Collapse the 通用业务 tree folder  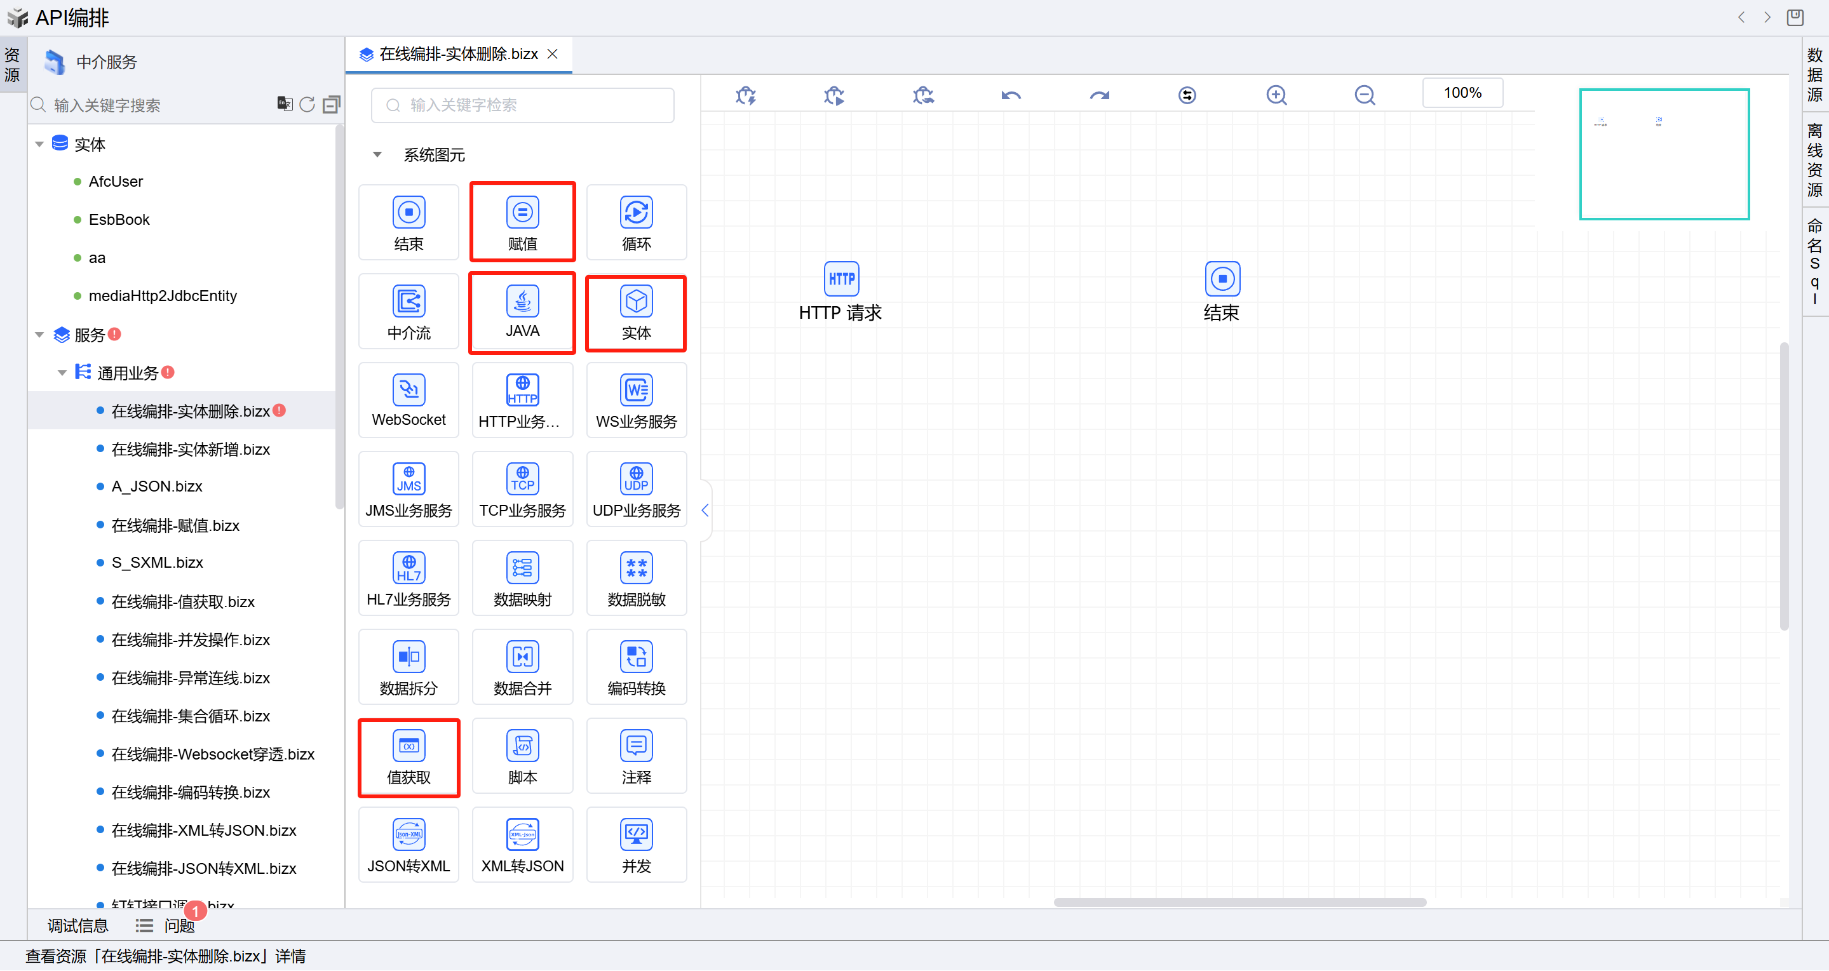[x=62, y=373]
